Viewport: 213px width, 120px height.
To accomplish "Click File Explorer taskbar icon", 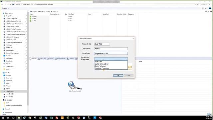I will click(x=19, y=118).
